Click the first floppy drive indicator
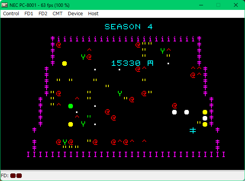Viewport: 245px width, 181px height. point(13,176)
